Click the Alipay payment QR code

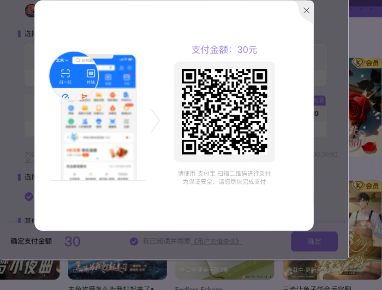coord(224,112)
